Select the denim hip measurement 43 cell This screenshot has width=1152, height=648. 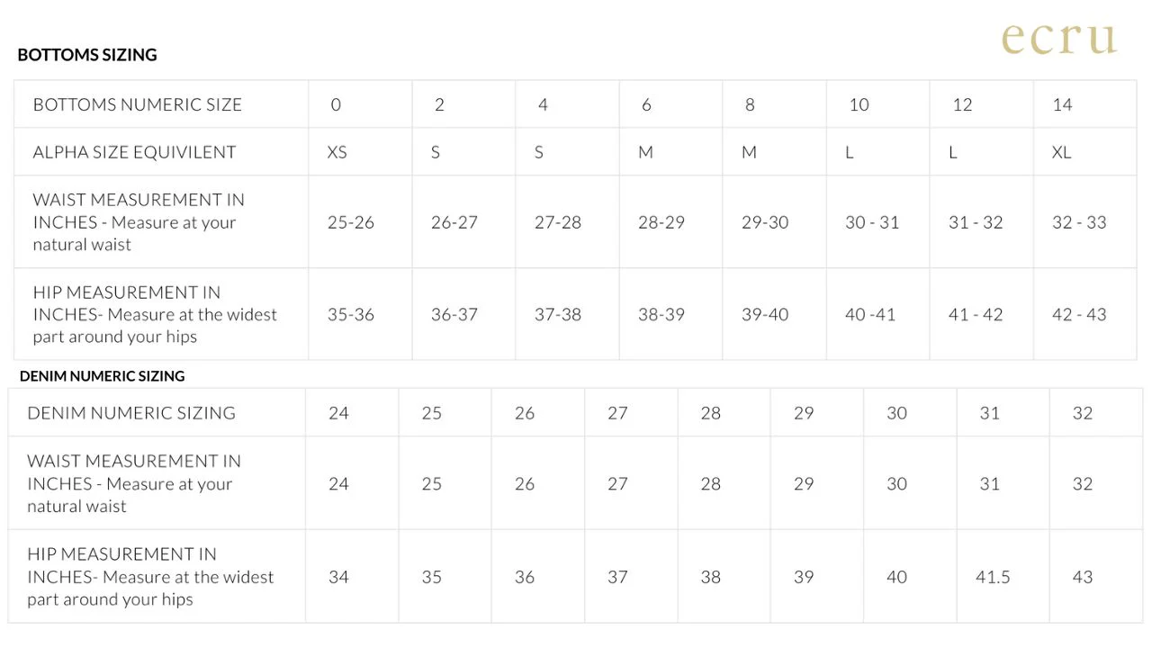[x=1083, y=577]
